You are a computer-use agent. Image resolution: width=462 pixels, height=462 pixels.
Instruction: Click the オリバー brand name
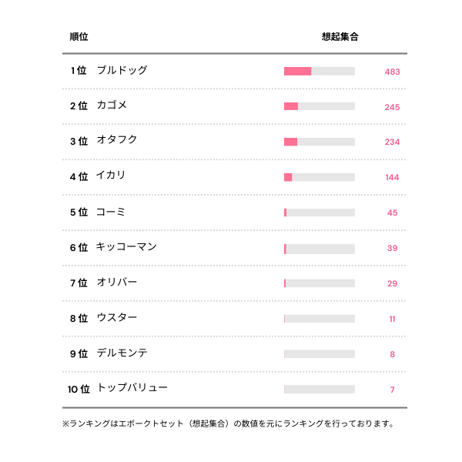point(117,283)
